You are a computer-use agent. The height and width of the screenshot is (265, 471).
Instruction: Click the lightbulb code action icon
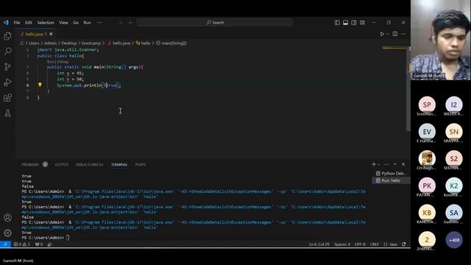click(x=40, y=85)
